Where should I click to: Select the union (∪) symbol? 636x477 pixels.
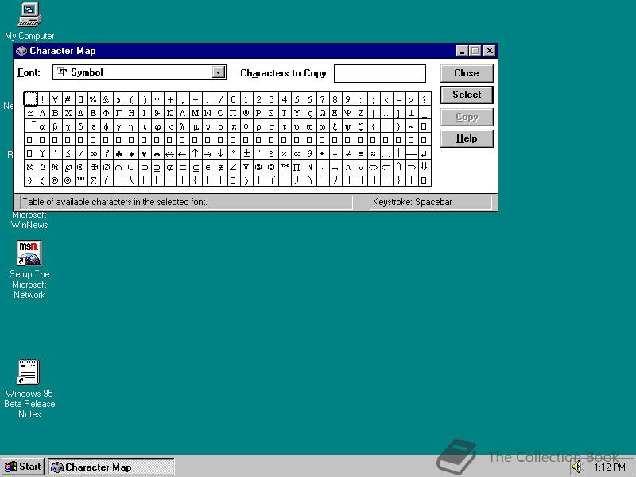[x=131, y=167]
